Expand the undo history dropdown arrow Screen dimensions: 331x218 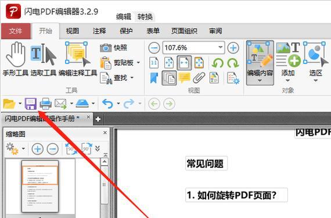point(118,103)
